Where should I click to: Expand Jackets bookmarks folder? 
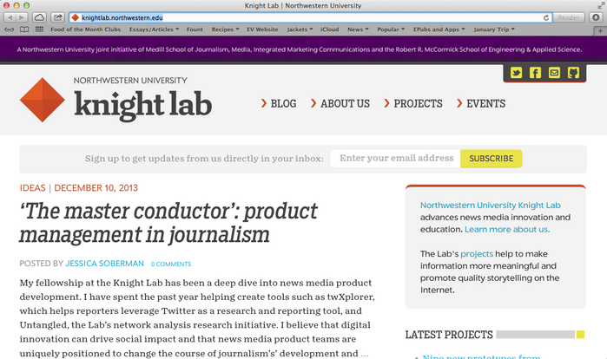300,29
